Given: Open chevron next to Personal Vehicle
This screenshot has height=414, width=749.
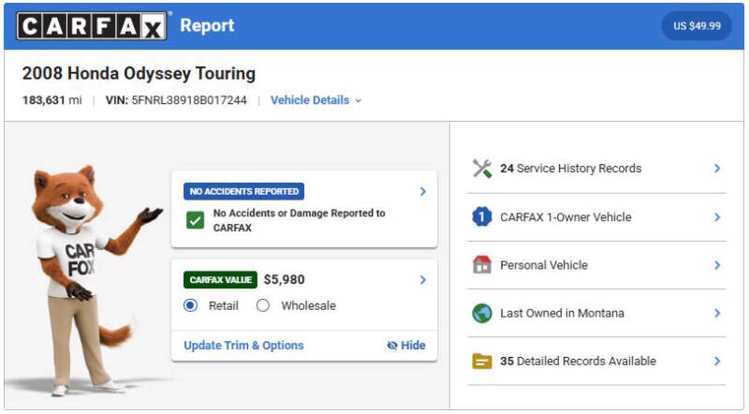Looking at the screenshot, I should 717,265.
